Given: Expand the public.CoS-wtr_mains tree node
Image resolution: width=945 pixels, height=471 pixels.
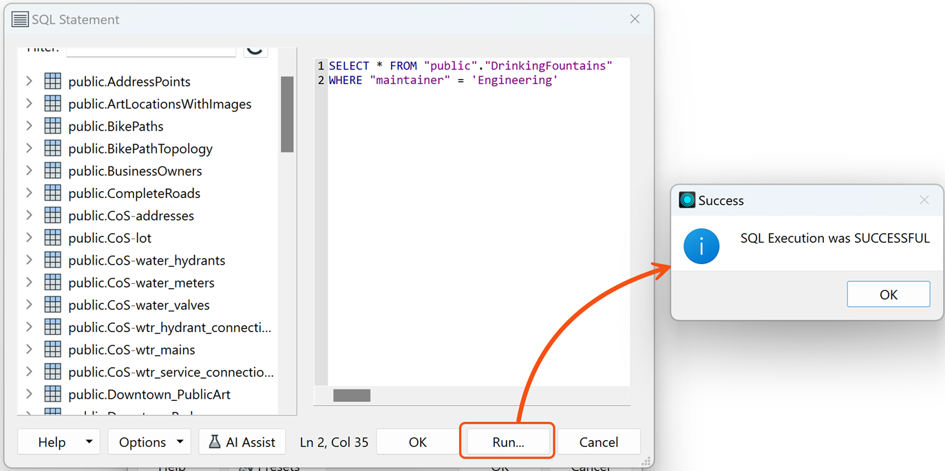Looking at the screenshot, I should pos(29,349).
